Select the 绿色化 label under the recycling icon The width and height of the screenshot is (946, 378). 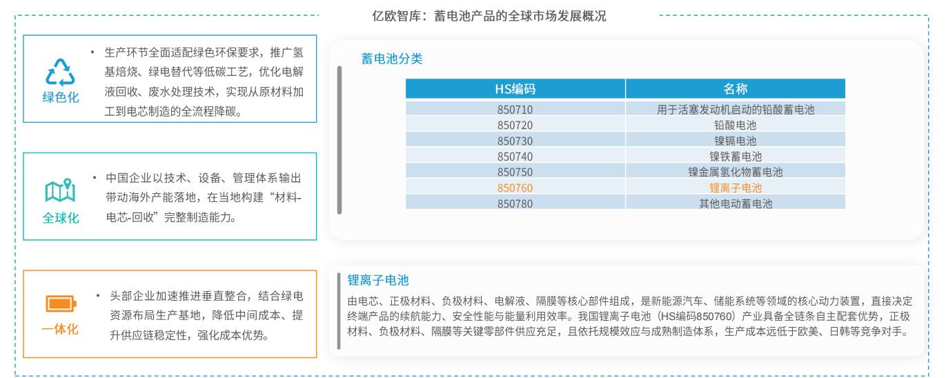[x=61, y=97]
